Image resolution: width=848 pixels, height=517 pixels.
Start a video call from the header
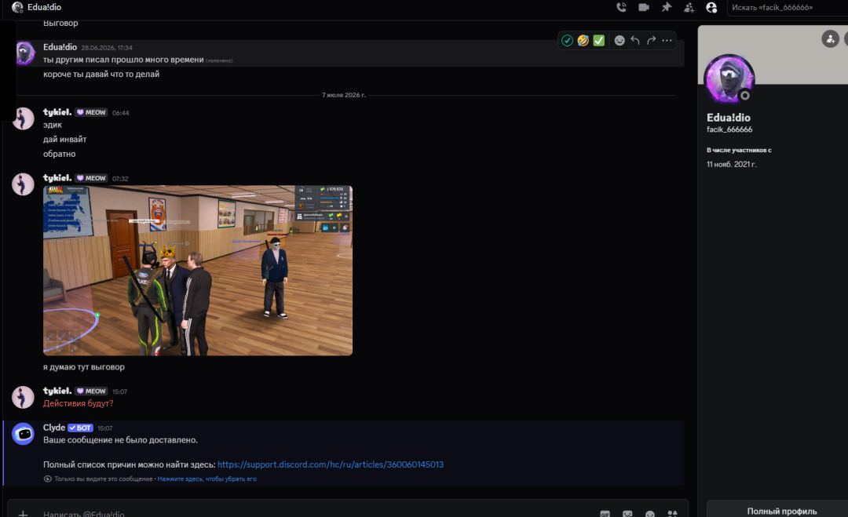644,8
